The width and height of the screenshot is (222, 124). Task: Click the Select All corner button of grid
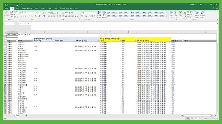pos(5,32)
